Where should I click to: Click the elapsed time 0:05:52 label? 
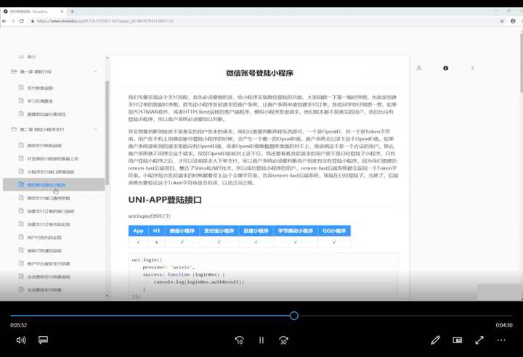[x=18, y=325]
